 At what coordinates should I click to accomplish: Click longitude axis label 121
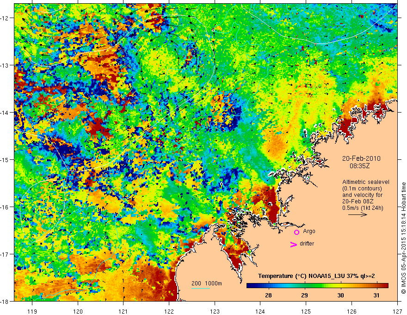point(123,311)
